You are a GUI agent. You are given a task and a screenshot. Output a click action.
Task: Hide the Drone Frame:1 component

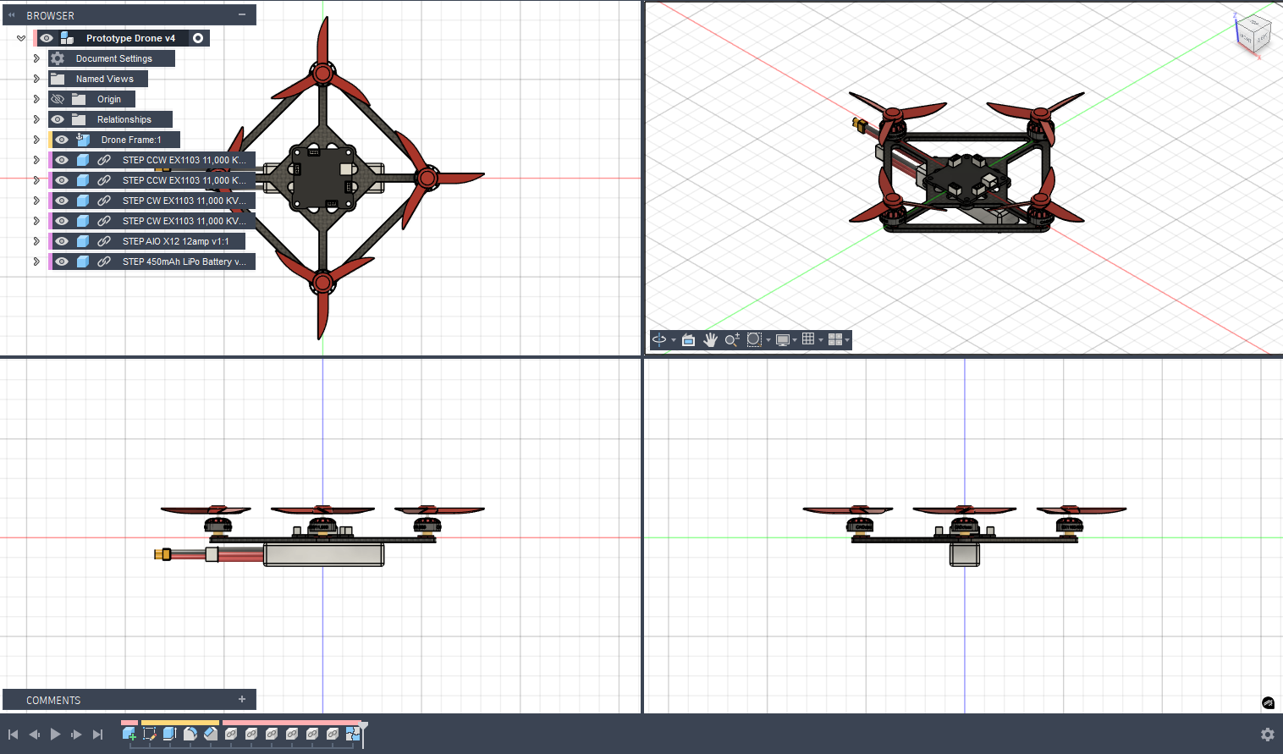(62, 140)
